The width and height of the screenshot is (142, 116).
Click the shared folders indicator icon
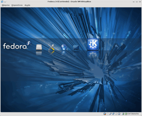pos(116,114)
